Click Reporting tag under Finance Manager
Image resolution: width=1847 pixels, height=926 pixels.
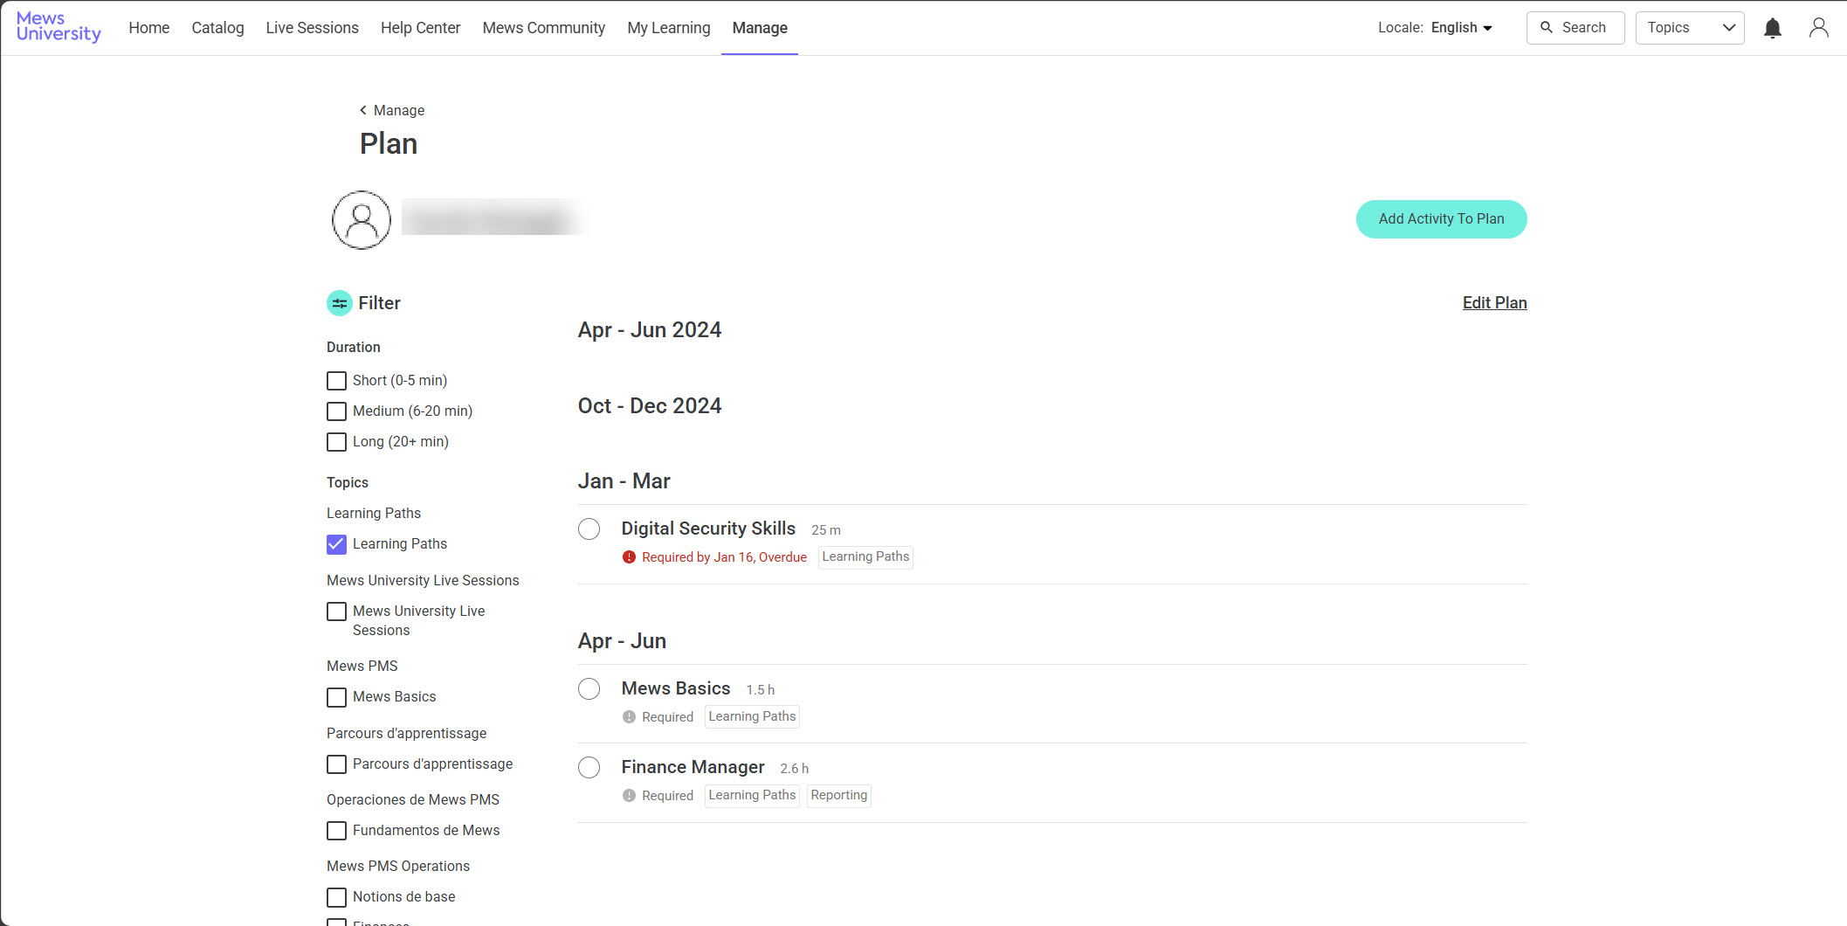coord(838,796)
